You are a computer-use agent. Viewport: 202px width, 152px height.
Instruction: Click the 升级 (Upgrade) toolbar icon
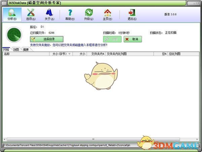tap(89, 14)
